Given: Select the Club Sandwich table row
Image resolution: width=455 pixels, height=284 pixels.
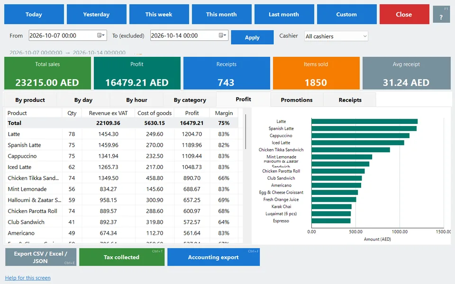Looking at the screenshot, I should (x=122, y=222).
